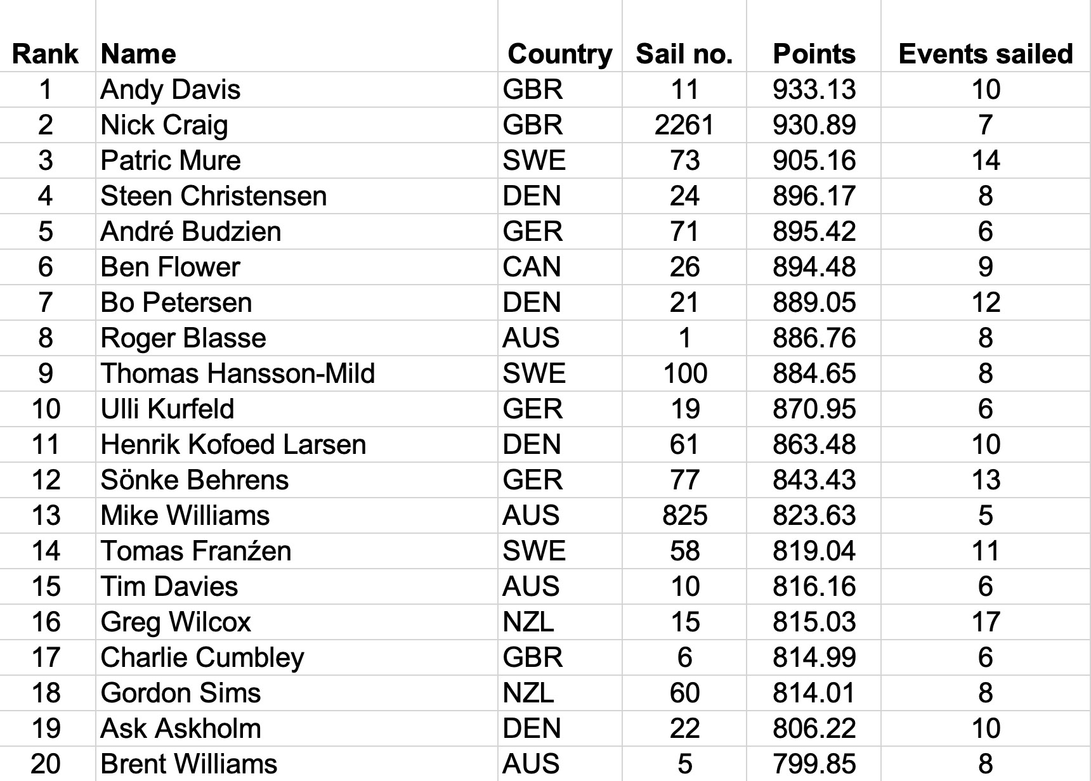Click the André Budzien cell
Image resolution: width=1091 pixels, height=781 pixels.
click(x=191, y=231)
